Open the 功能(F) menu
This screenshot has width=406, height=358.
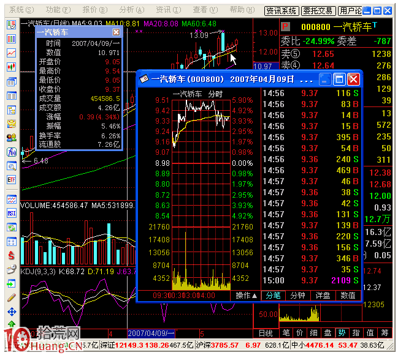click(58, 10)
